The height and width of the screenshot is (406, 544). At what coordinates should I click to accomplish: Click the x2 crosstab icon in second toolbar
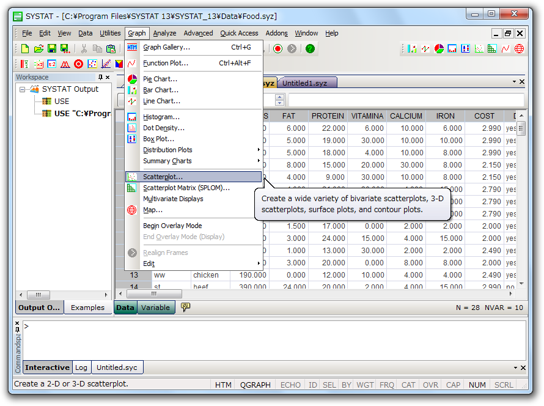(38, 64)
